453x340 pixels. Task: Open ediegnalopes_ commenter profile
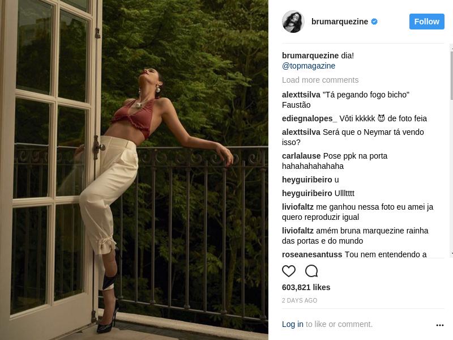point(309,118)
